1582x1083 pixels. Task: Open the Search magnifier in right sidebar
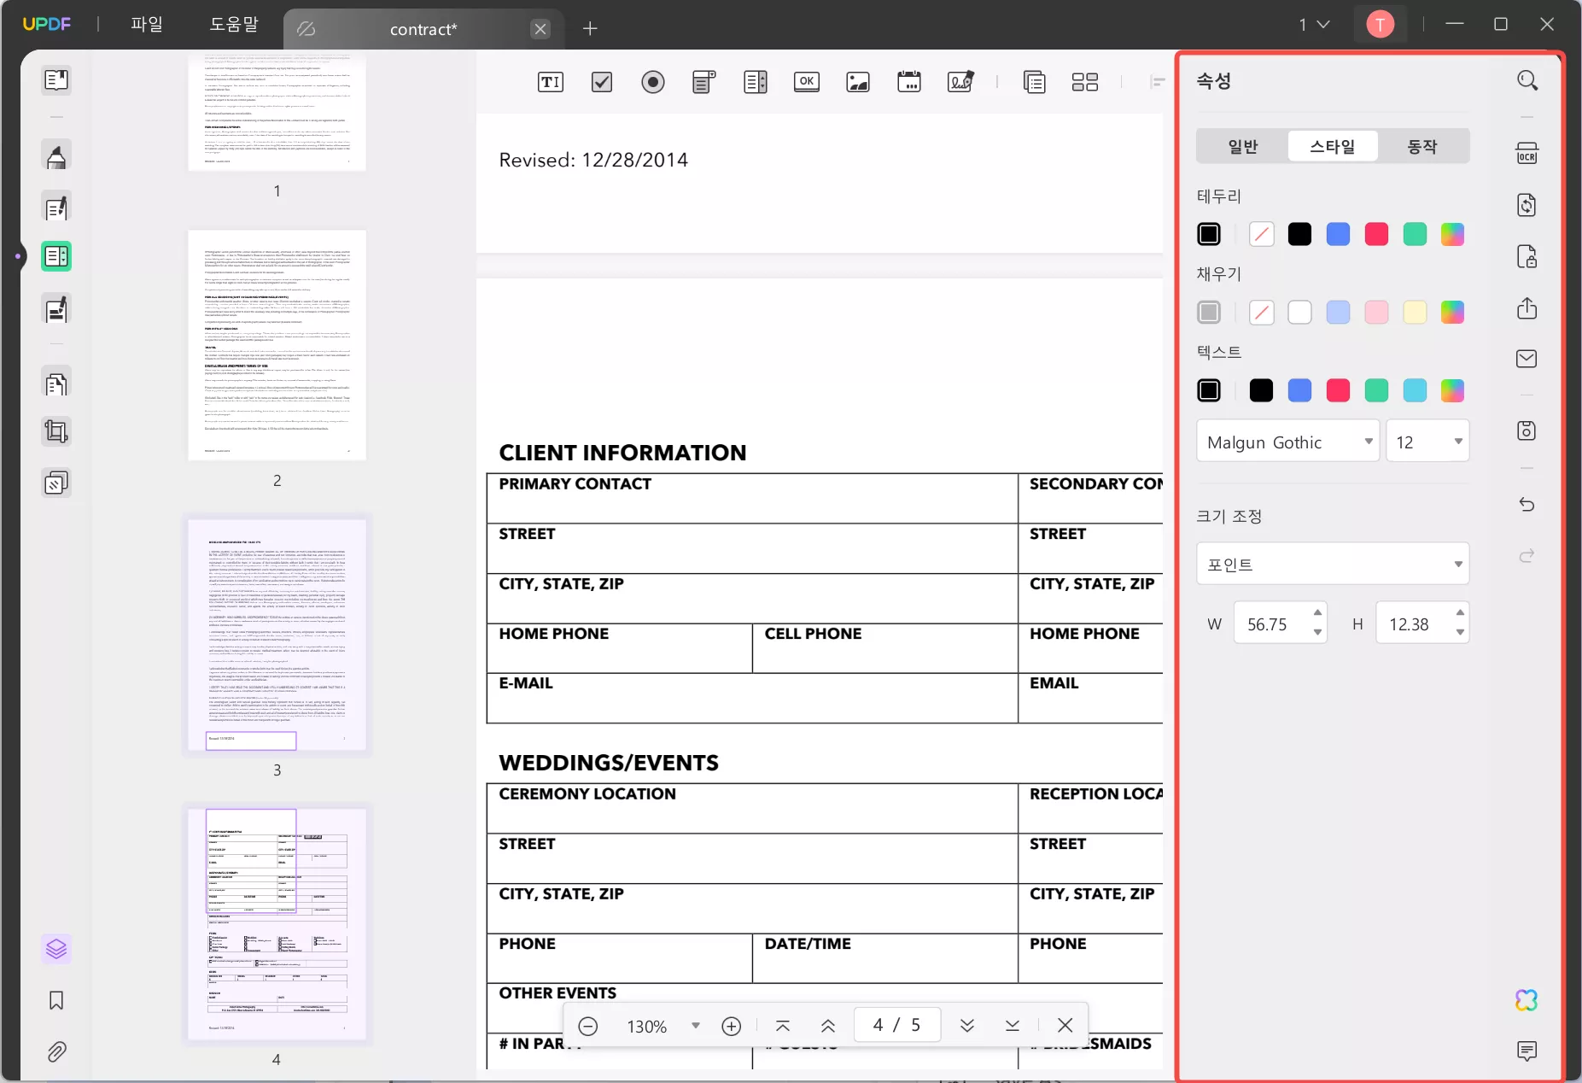tap(1527, 80)
